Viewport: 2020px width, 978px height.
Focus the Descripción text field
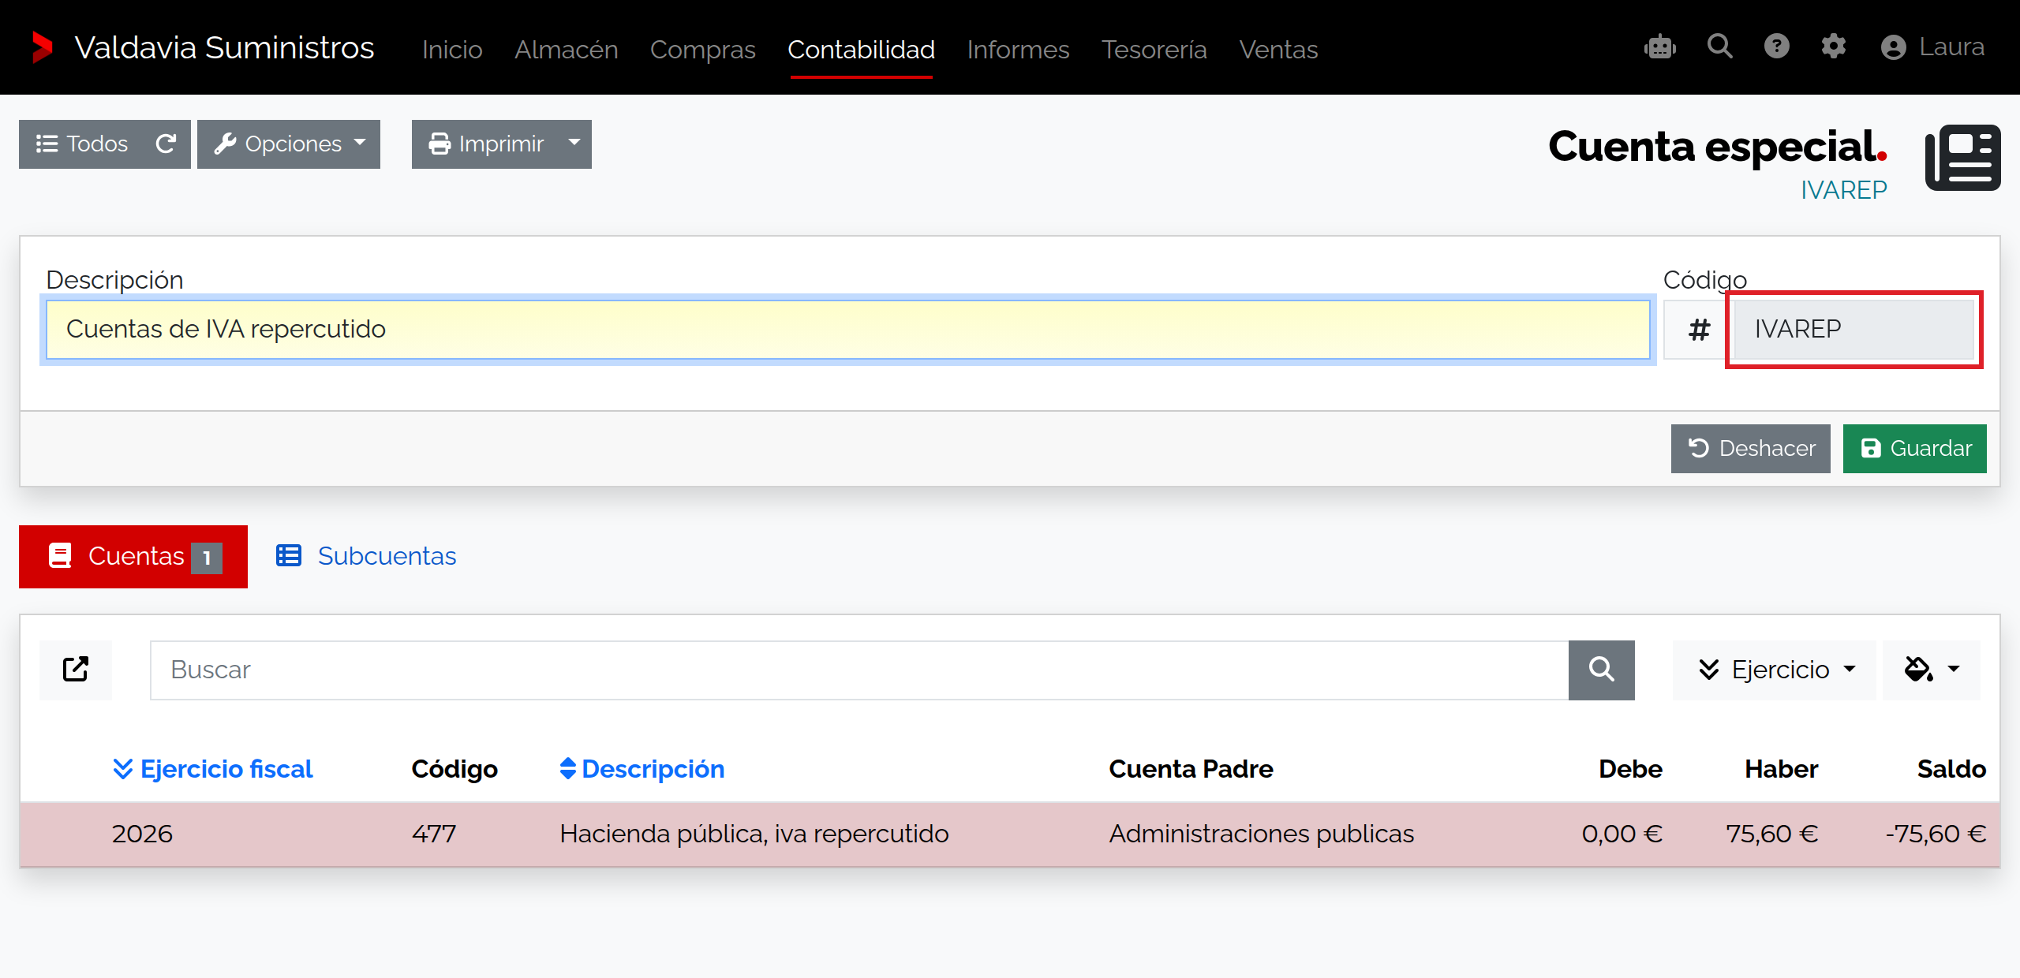click(848, 330)
